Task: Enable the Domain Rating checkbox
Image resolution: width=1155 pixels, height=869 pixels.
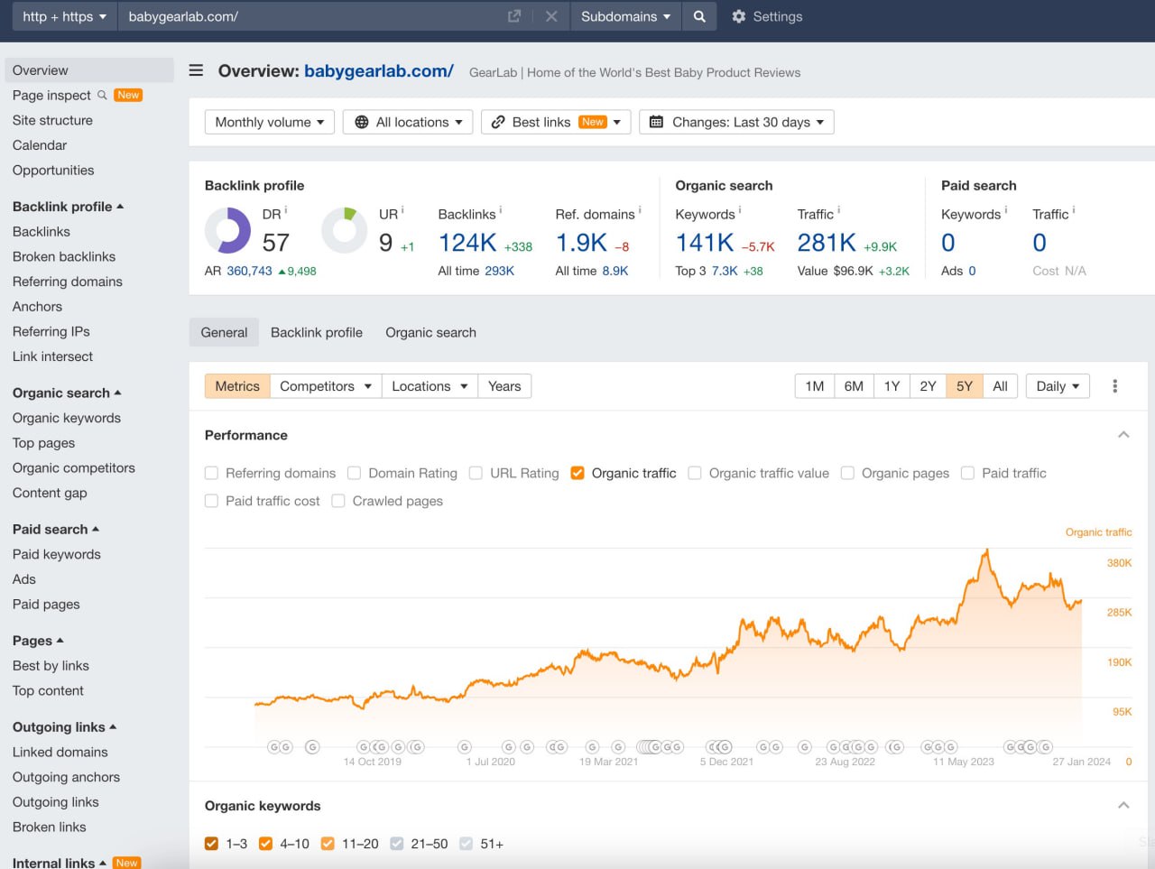Action: tap(355, 473)
